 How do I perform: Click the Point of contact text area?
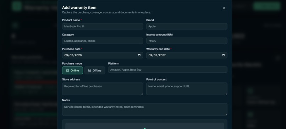187,89
